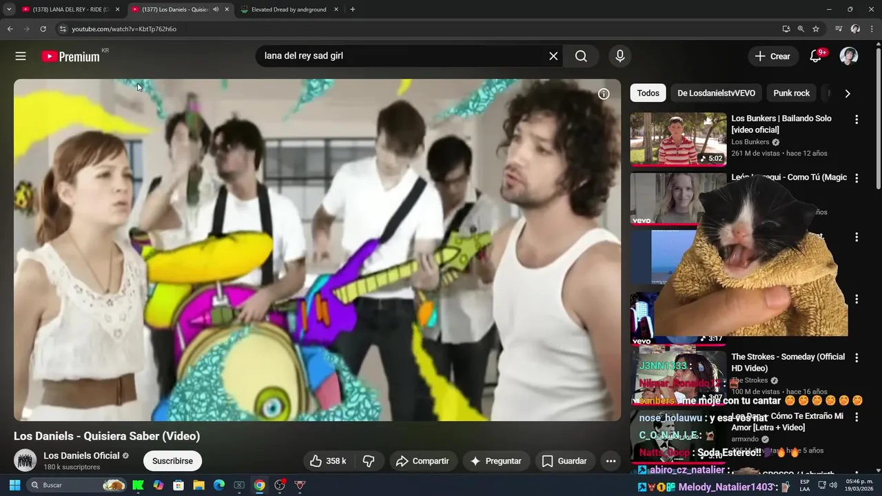Open Chrome zoom magnifier in address bar
Viewport: 882px width, 496px height.
click(801, 29)
